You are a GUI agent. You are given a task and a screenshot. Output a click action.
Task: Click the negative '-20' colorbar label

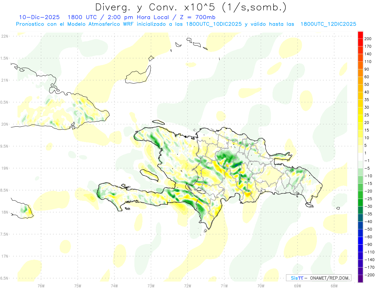click(368, 191)
